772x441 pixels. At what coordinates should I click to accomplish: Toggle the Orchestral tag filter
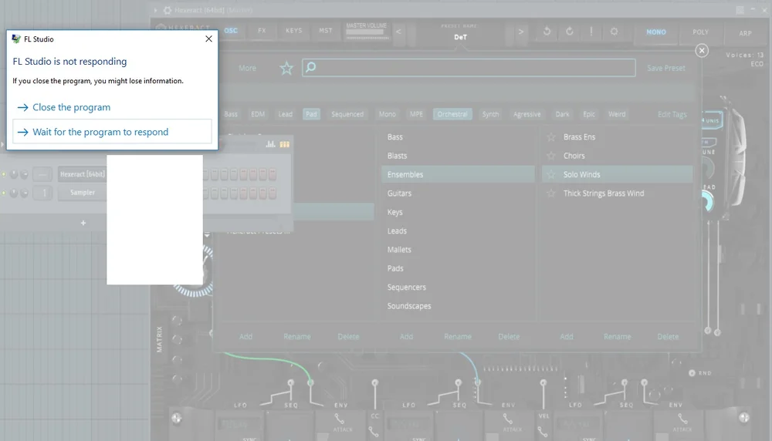coord(452,114)
